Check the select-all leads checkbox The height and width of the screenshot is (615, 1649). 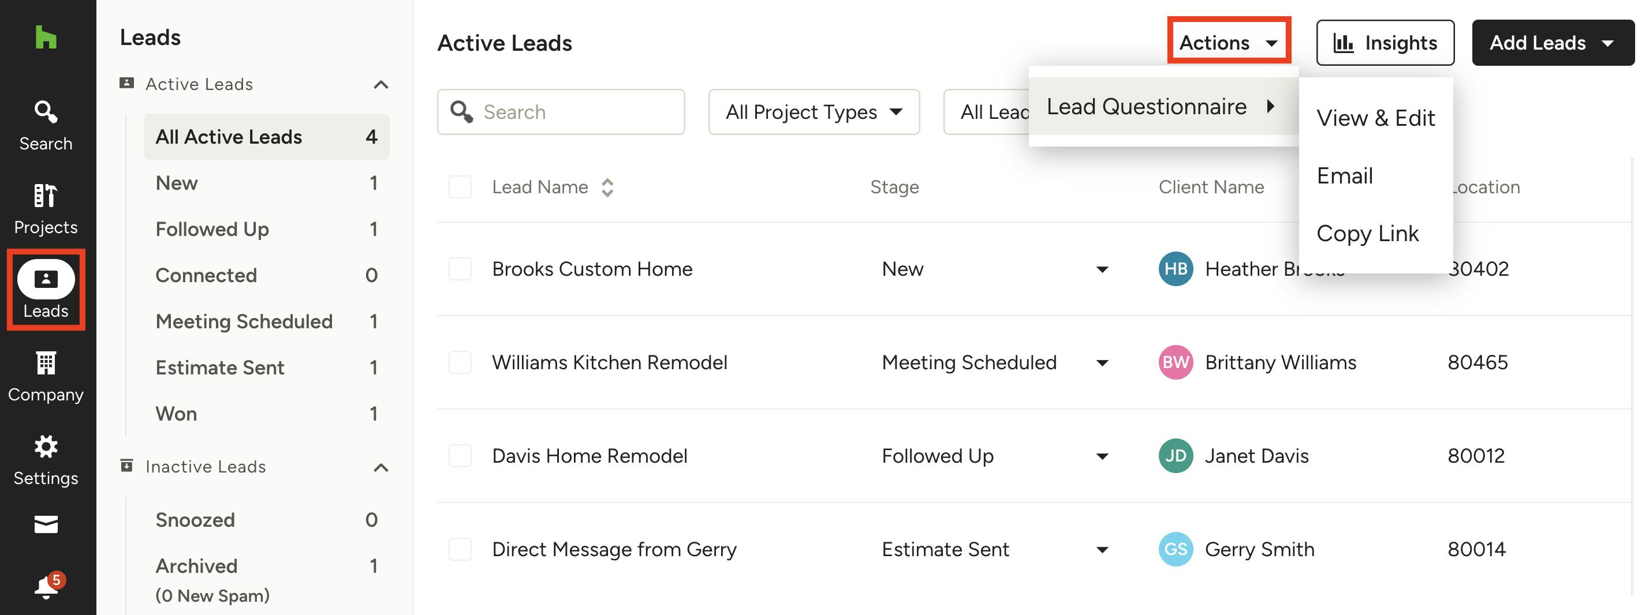click(460, 186)
